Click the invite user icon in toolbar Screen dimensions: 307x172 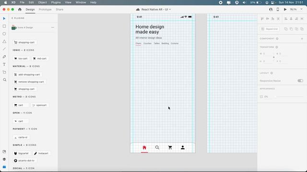271,10
